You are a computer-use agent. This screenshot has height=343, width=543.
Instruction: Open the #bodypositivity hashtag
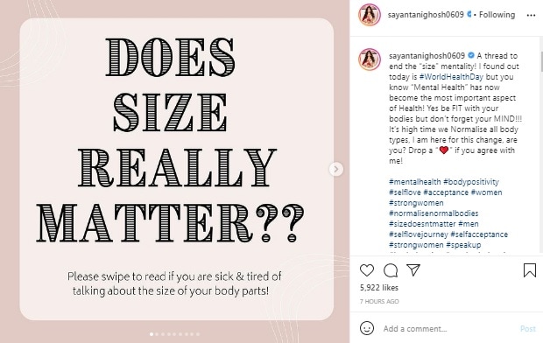[471, 182]
